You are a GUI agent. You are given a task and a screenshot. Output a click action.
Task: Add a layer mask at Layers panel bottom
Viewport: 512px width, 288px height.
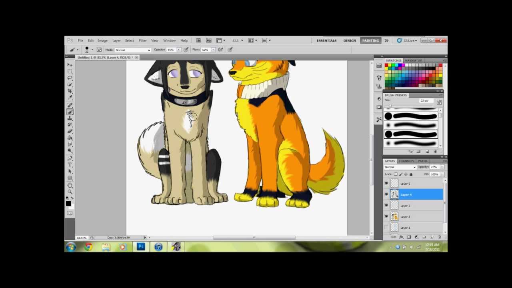[x=409, y=237]
